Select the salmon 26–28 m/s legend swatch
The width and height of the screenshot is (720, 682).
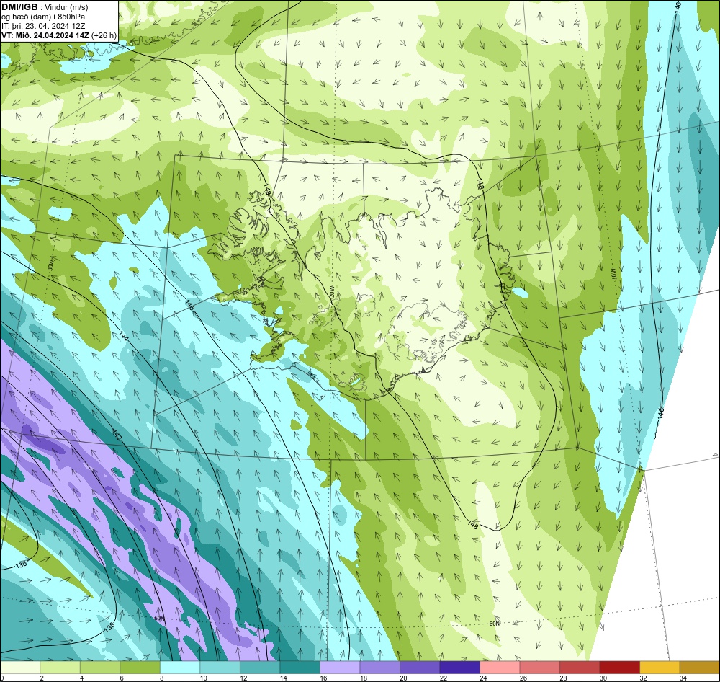pos(539,668)
